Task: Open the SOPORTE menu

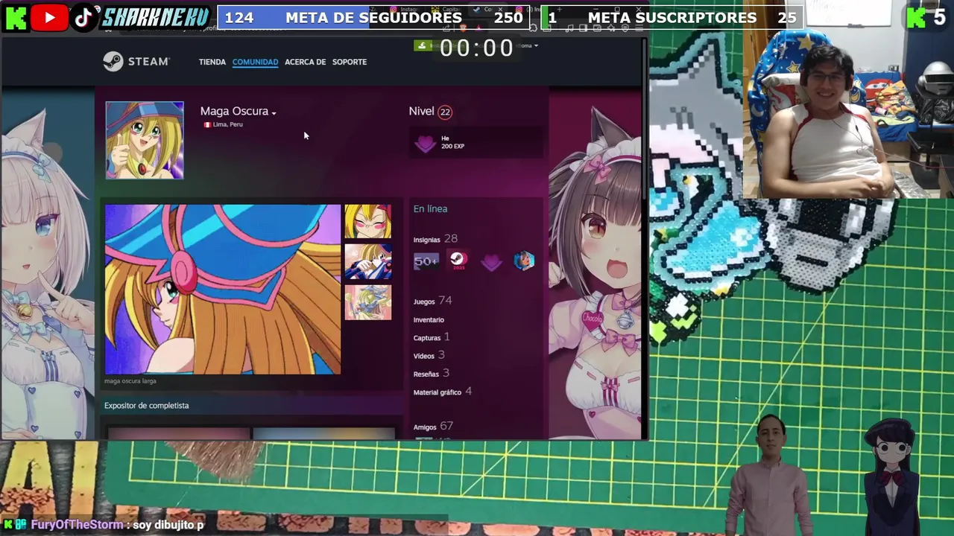Action: click(350, 62)
